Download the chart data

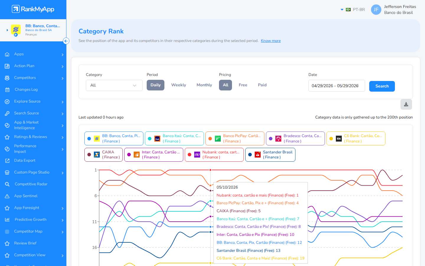(406, 104)
